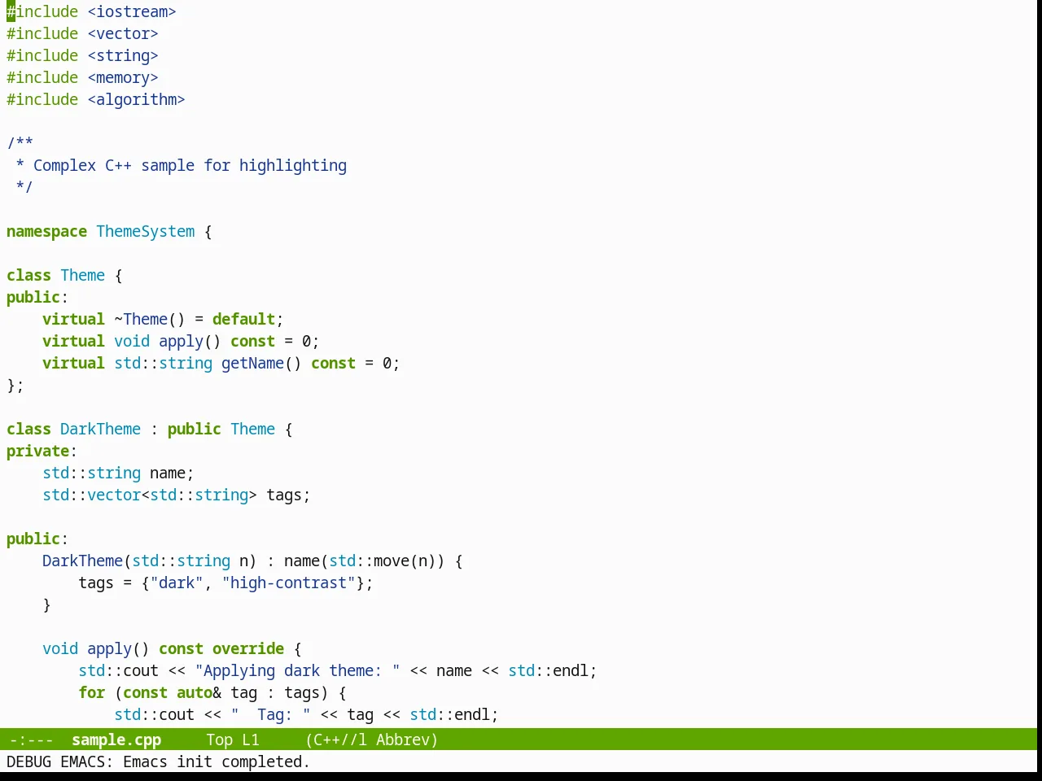
Task: Click the DarkTheme class name in class declaration
Action: (x=100, y=429)
